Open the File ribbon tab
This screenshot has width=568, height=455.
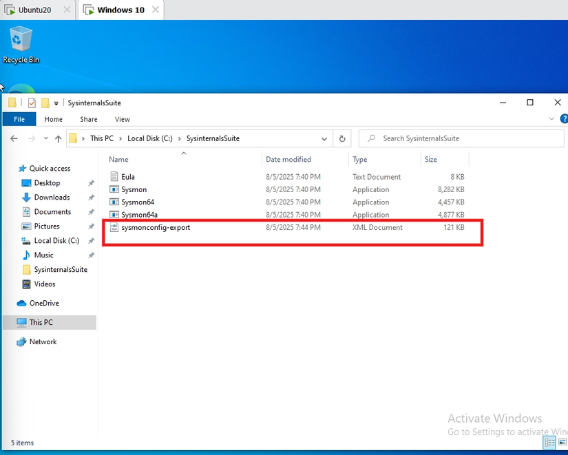19,119
